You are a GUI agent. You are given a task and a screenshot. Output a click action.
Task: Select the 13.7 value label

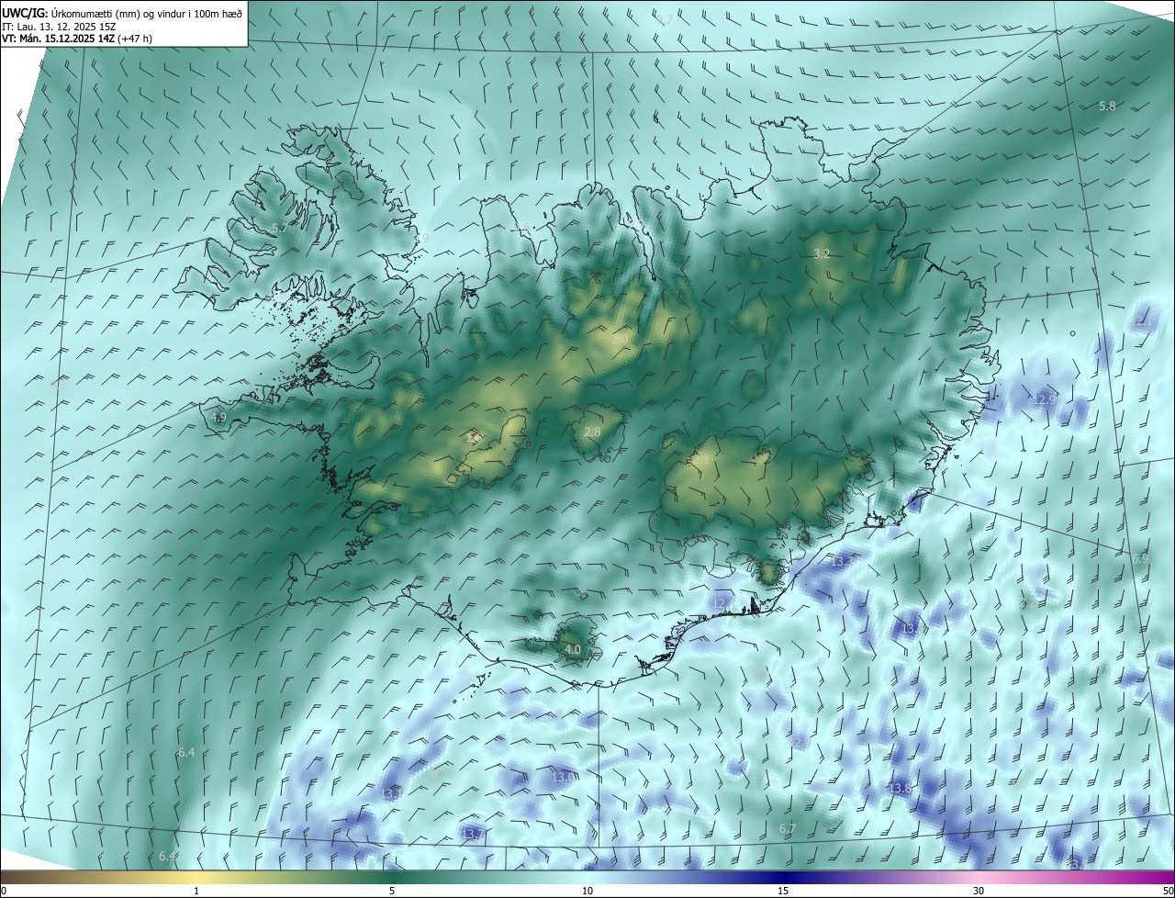(x=472, y=834)
